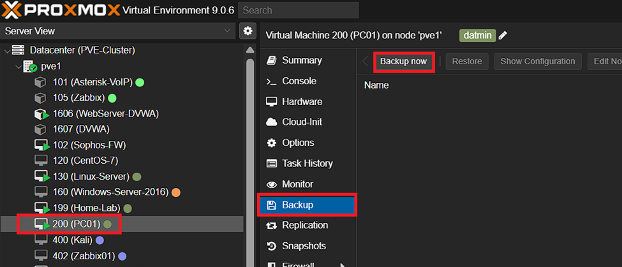Click the datmin tag label
Screen dimensions: 622x267
477,36
